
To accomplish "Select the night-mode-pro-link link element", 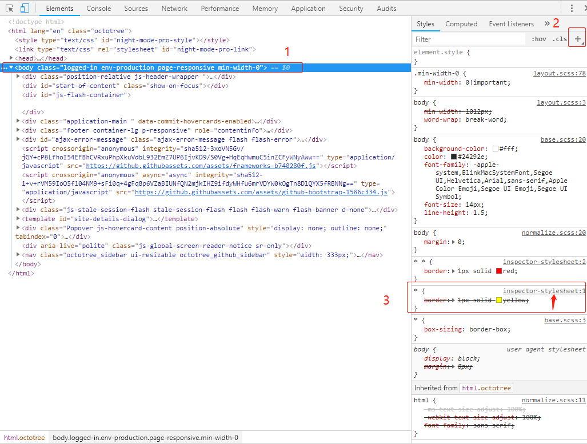I will point(135,49).
